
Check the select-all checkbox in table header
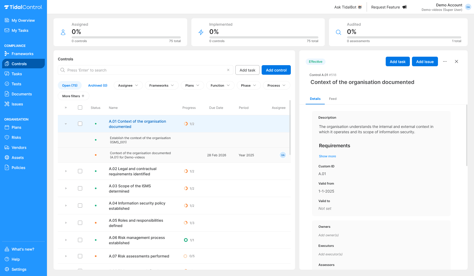pos(80,108)
